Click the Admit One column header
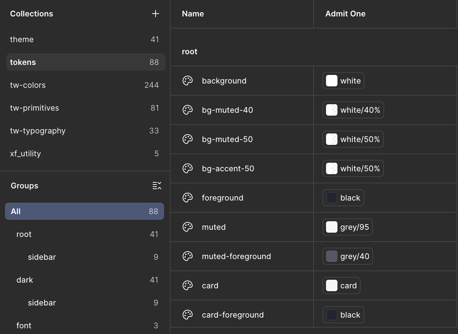Screen dimensions: 458x334 click(345, 14)
